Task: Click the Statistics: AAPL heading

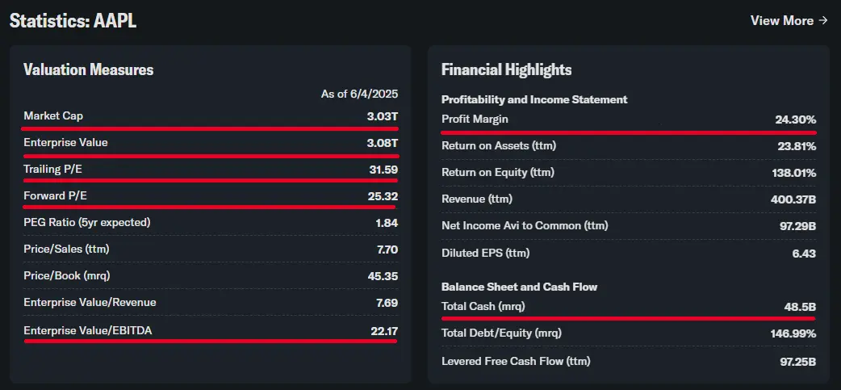Action: pyautogui.click(x=73, y=21)
